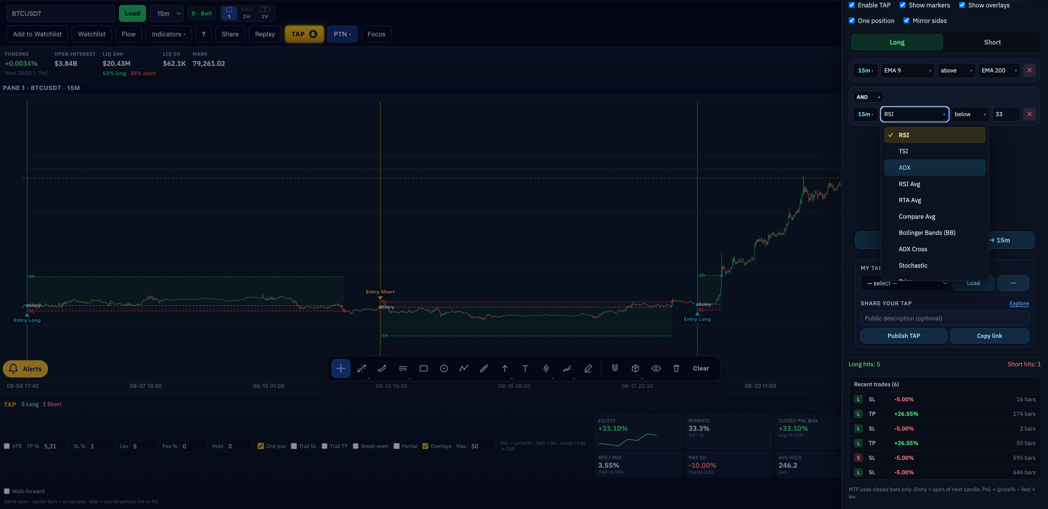Choose RSI Avg from the indicator list

pyautogui.click(x=935, y=184)
